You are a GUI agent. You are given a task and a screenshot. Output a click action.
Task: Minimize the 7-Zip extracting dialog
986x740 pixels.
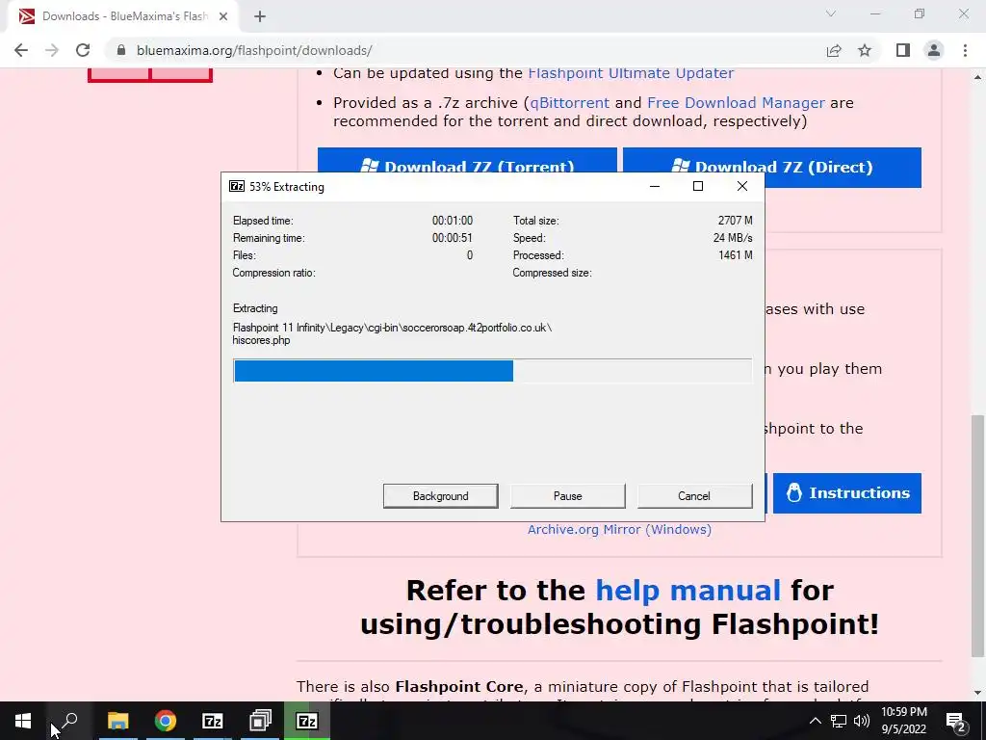click(x=655, y=186)
